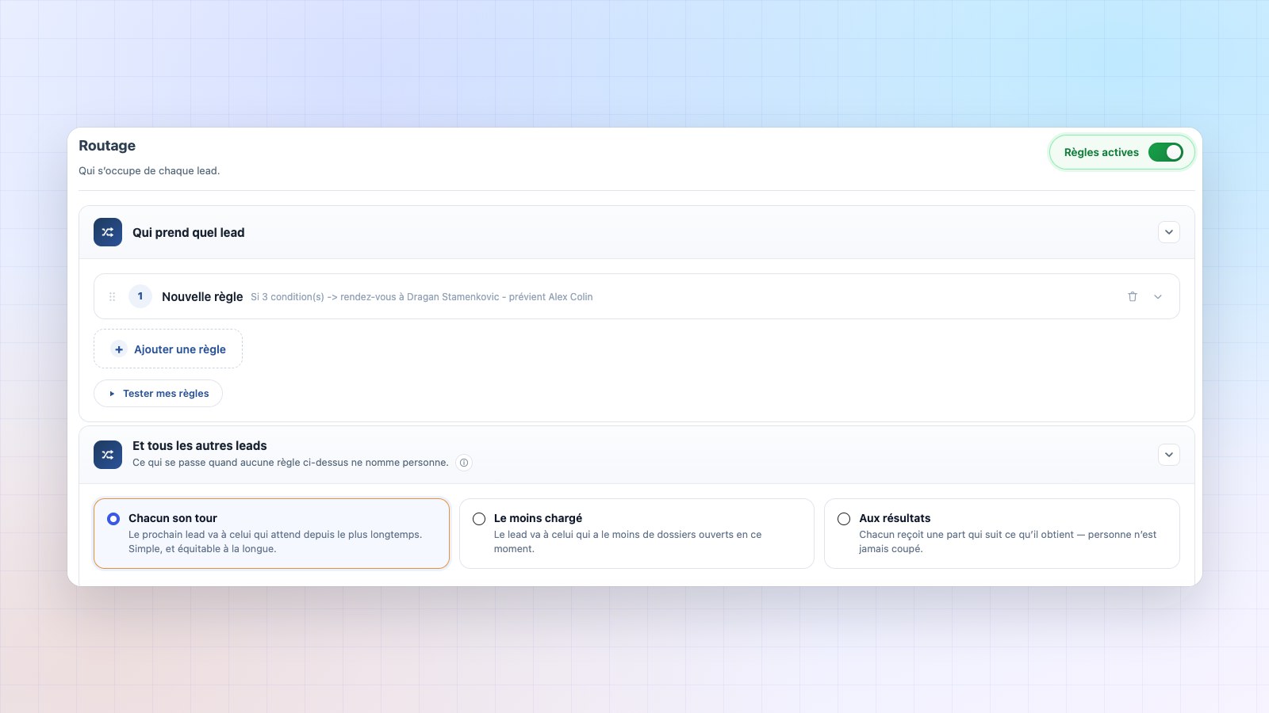Screen dimensions: 1269x713
Task: Click the Tester mes règles button
Action: coord(158,393)
